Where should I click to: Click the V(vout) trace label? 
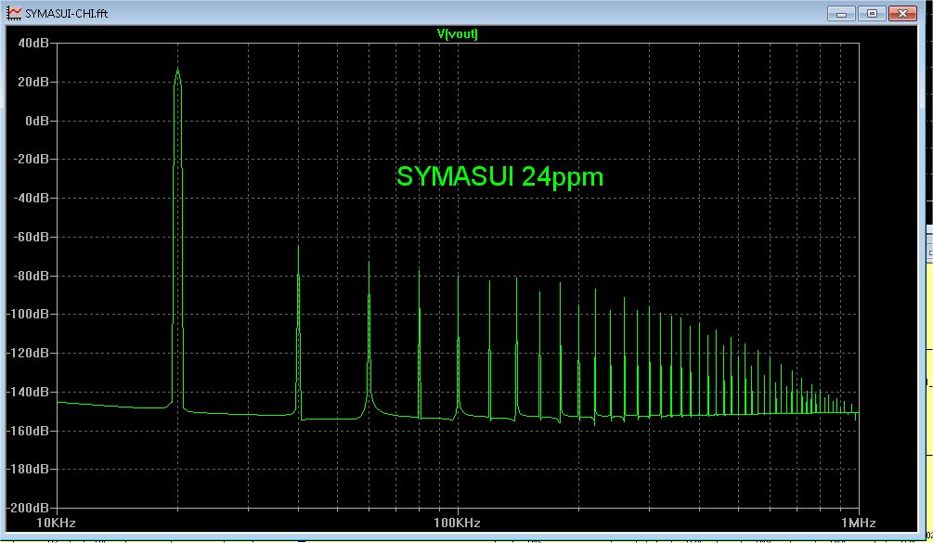(457, 34)
